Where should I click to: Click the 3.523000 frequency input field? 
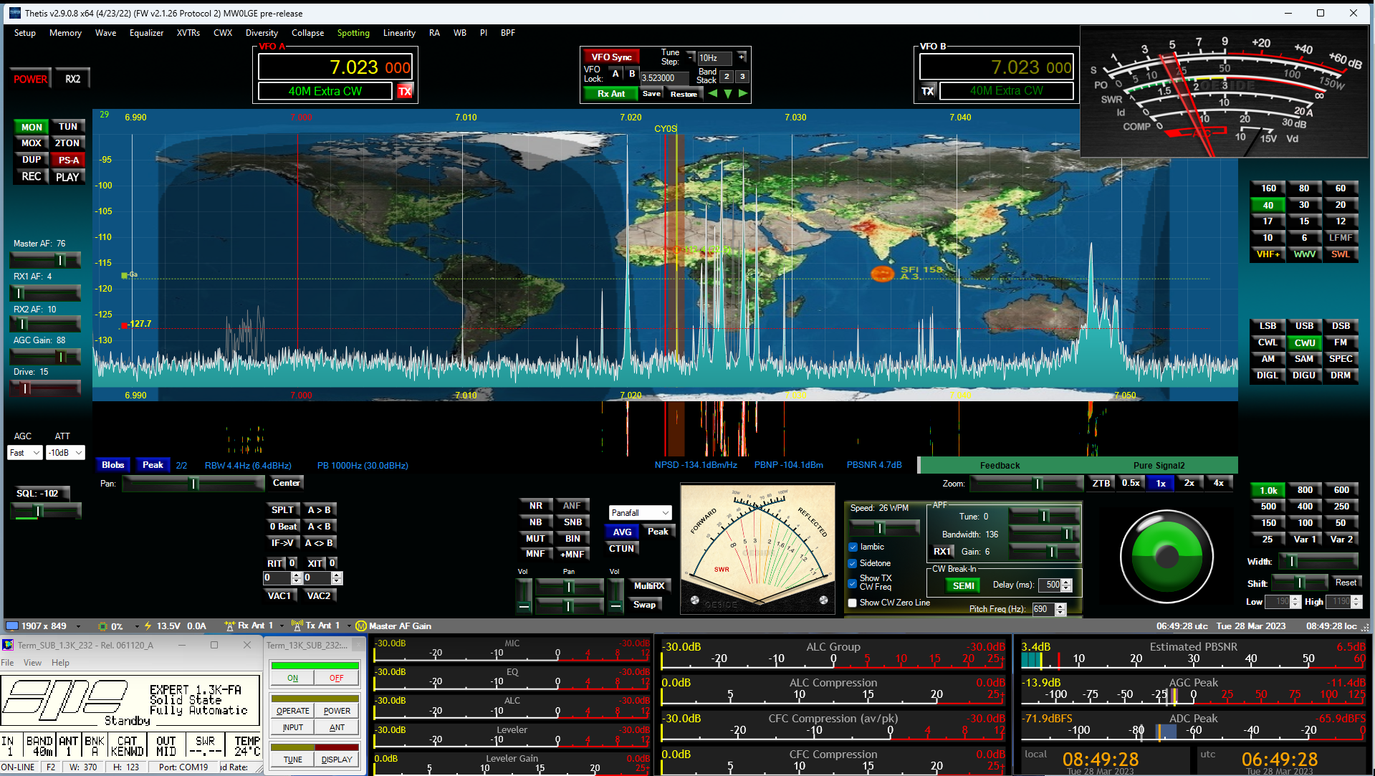[666, 78]
